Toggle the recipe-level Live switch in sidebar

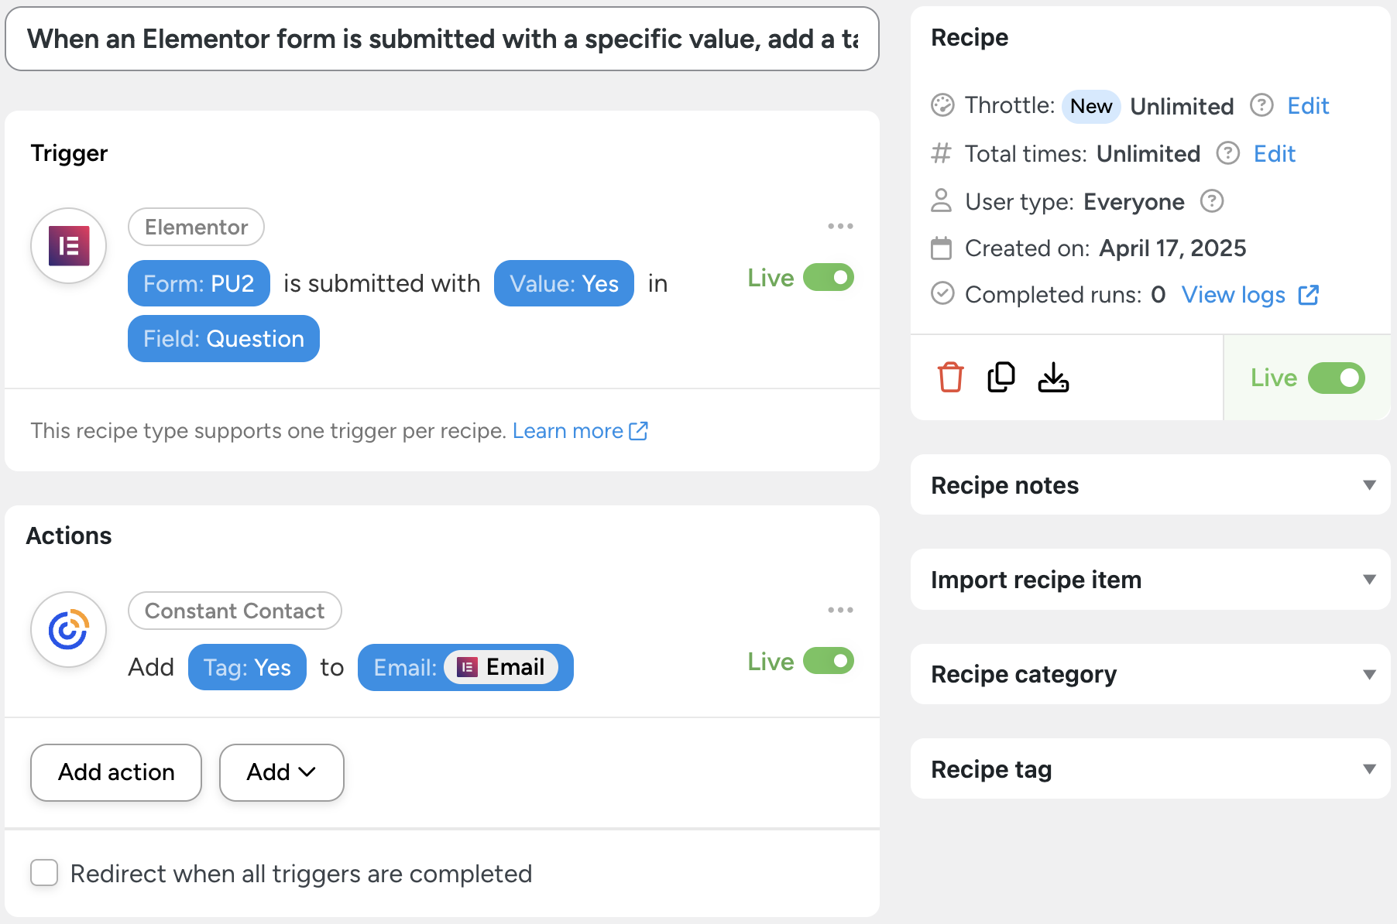tap(1336, 378)
